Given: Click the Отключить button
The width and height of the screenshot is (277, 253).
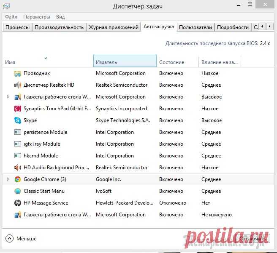Looking at the screenshot, I should pyautogui.click(x=253, y=239).
